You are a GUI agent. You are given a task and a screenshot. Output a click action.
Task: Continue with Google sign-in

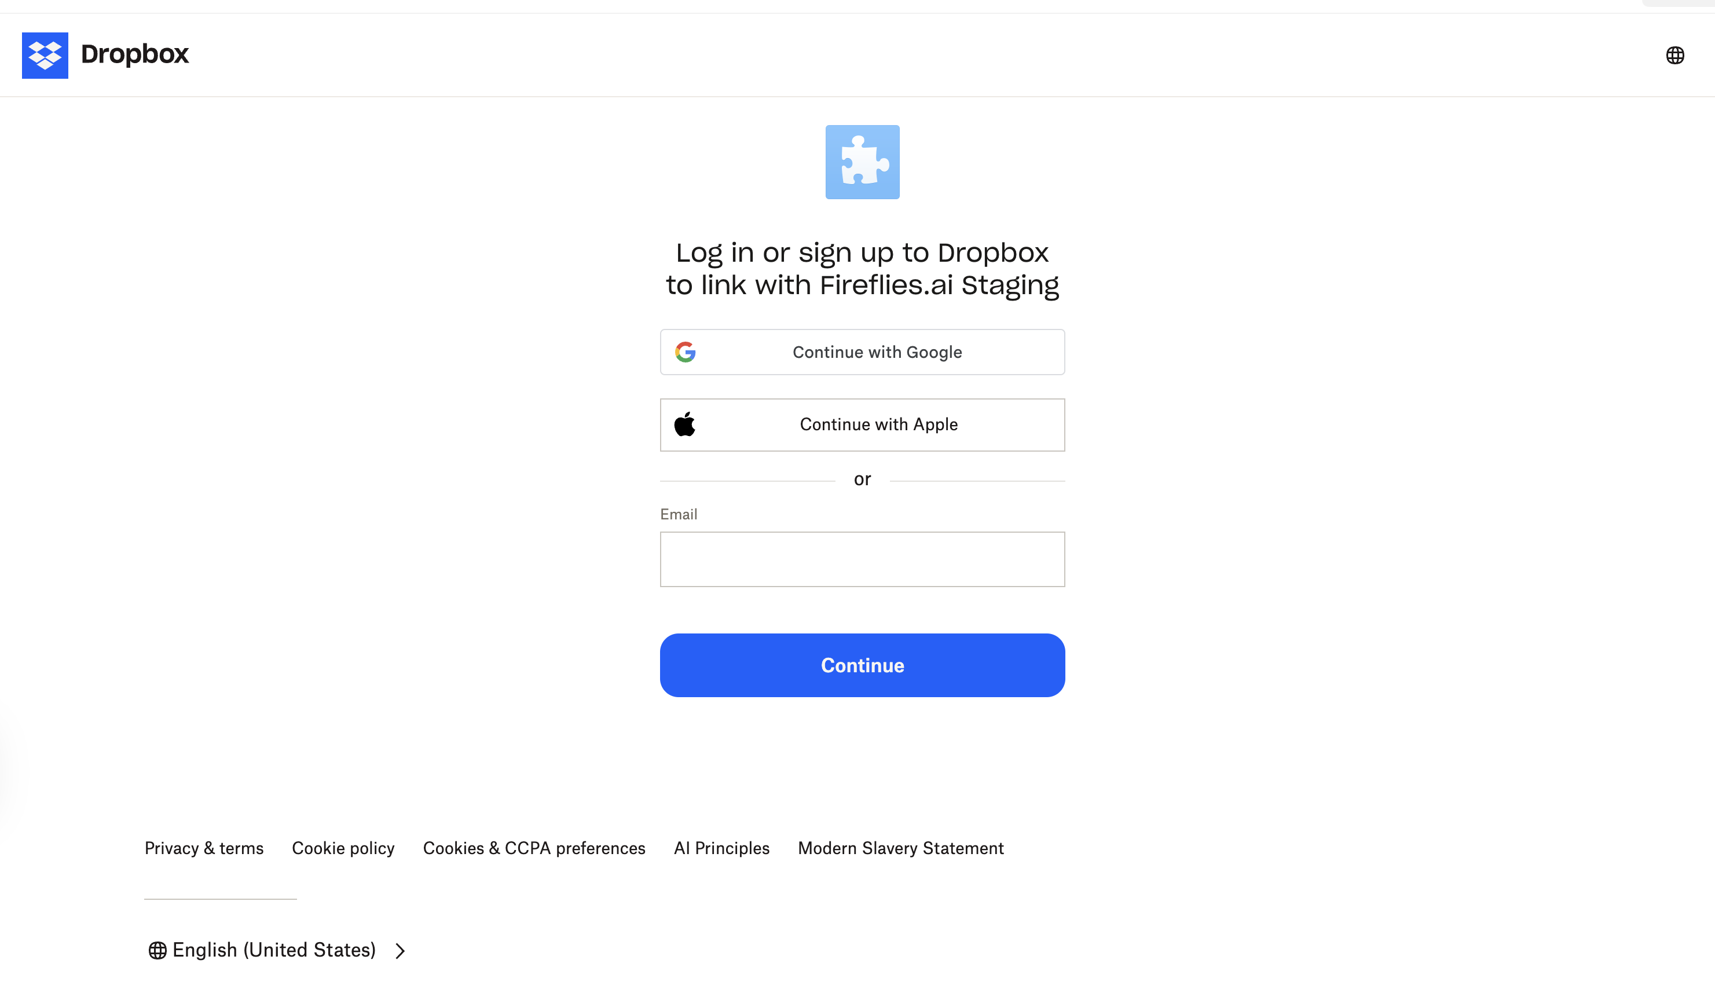(x=876, y=352)
